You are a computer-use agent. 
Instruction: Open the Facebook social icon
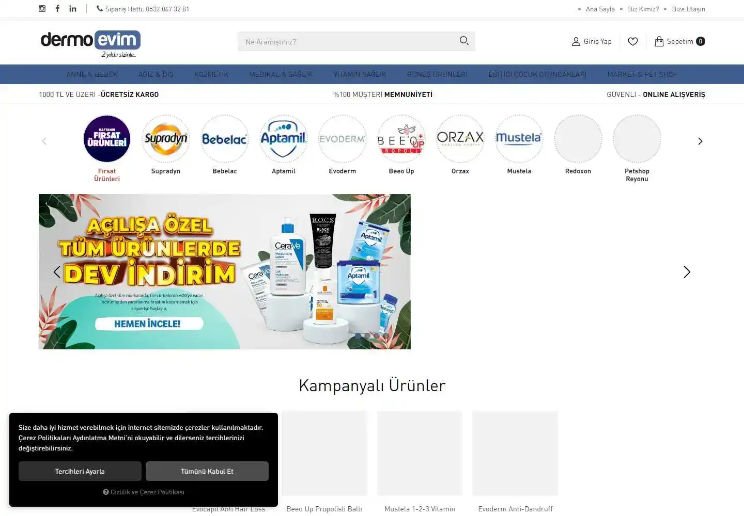click(x=57, y=9)
